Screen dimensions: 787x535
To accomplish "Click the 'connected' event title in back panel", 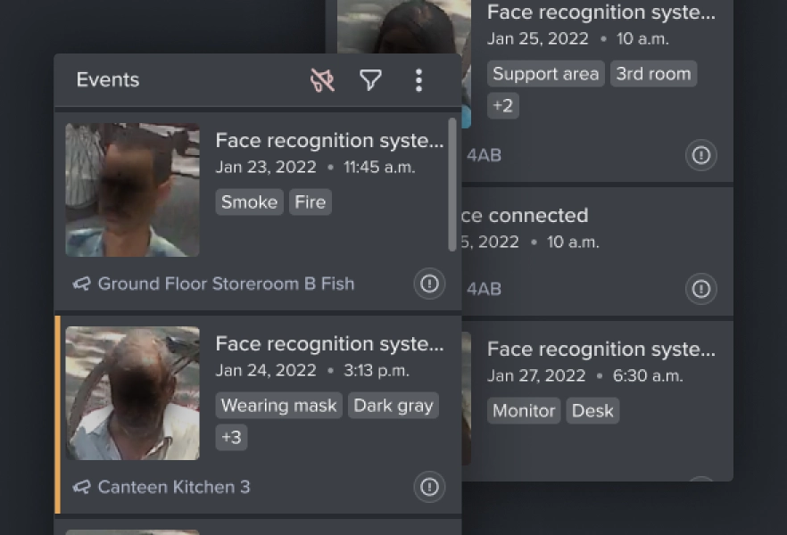I will coord(525,216).
